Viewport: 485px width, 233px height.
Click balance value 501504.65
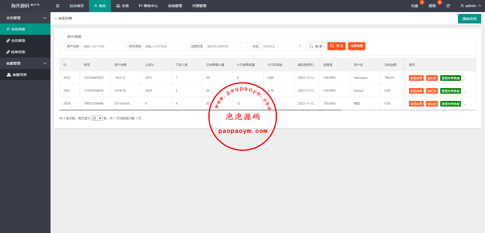[x=122, y=103]
